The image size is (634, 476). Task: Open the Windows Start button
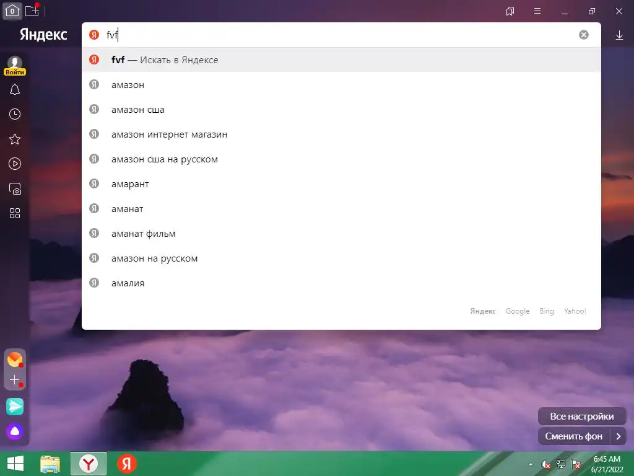tap(15, 464)
